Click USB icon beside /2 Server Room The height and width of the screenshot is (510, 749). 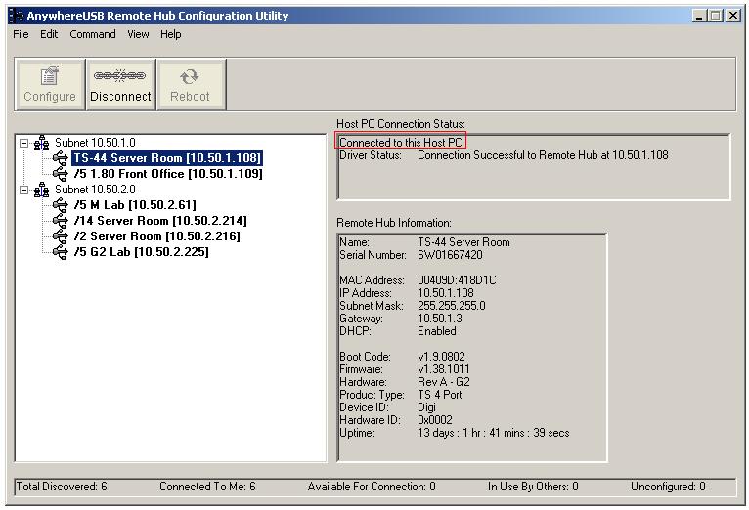click(x=61, y=236)
